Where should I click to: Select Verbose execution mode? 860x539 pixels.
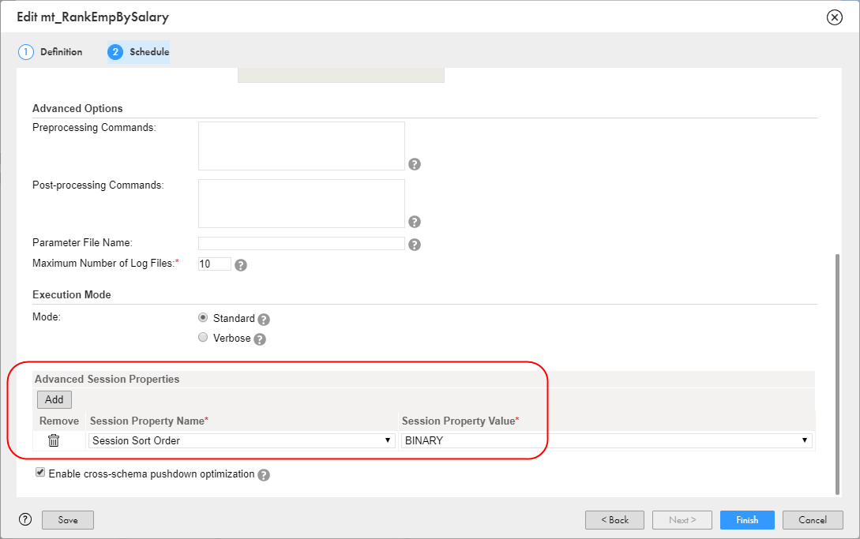point(203,337)
